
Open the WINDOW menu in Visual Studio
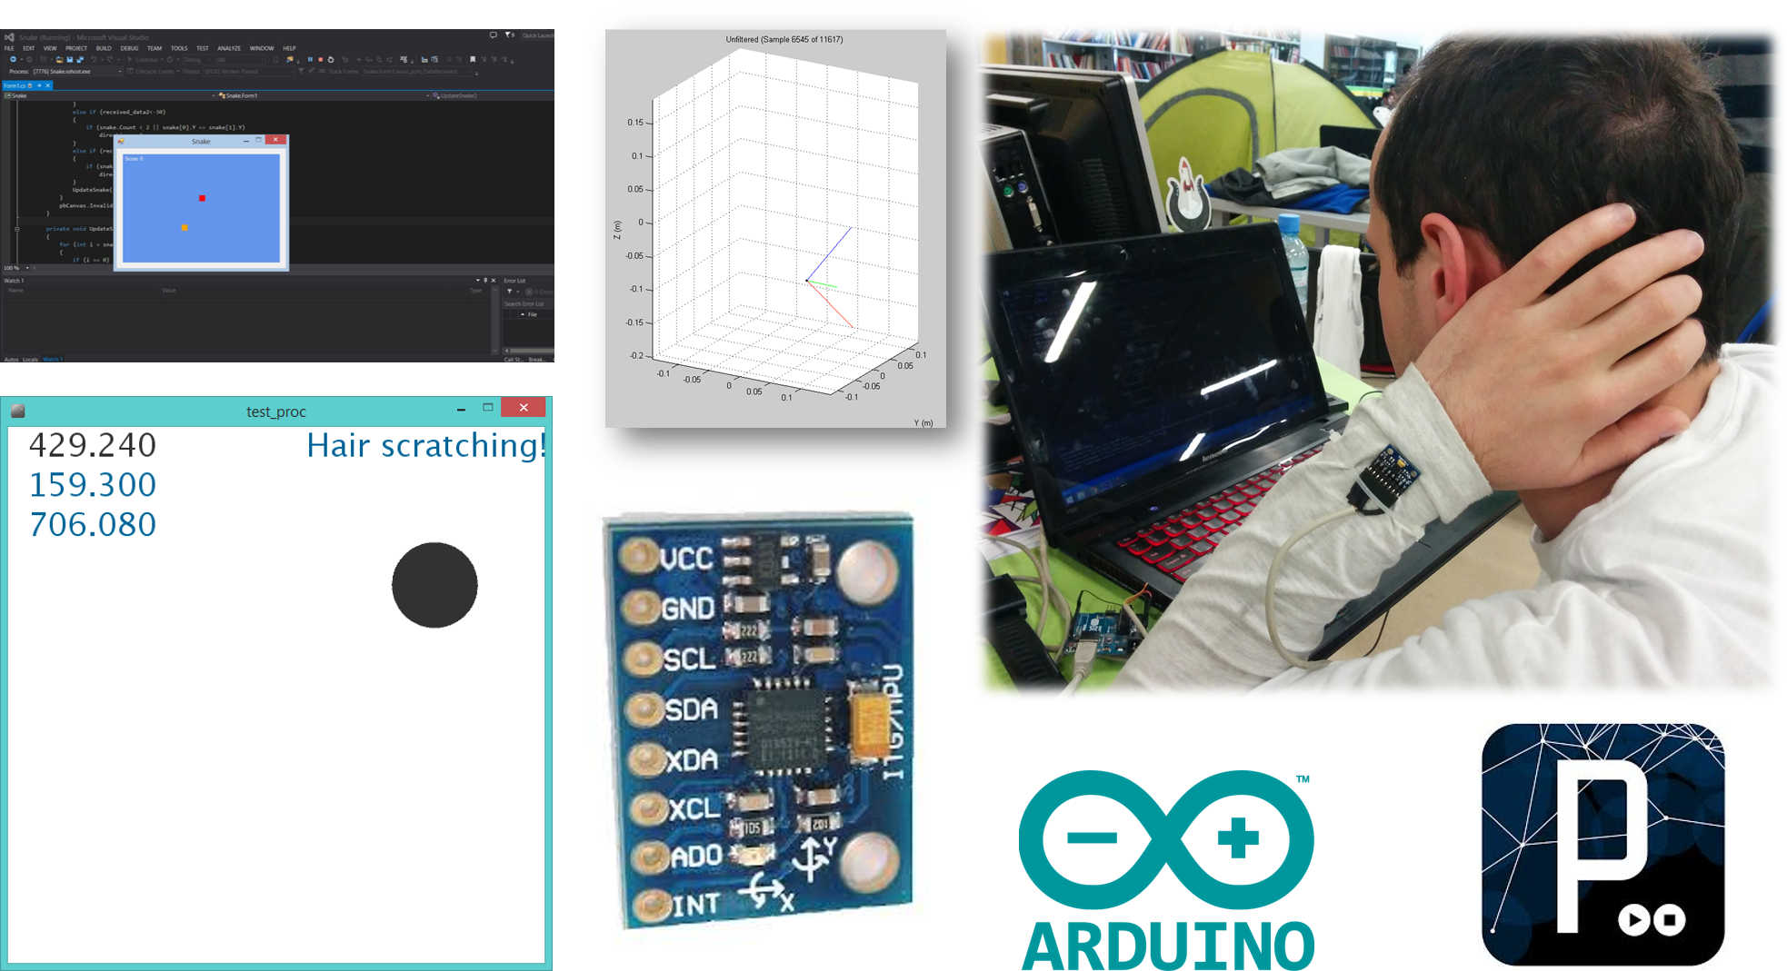[262, 48]
